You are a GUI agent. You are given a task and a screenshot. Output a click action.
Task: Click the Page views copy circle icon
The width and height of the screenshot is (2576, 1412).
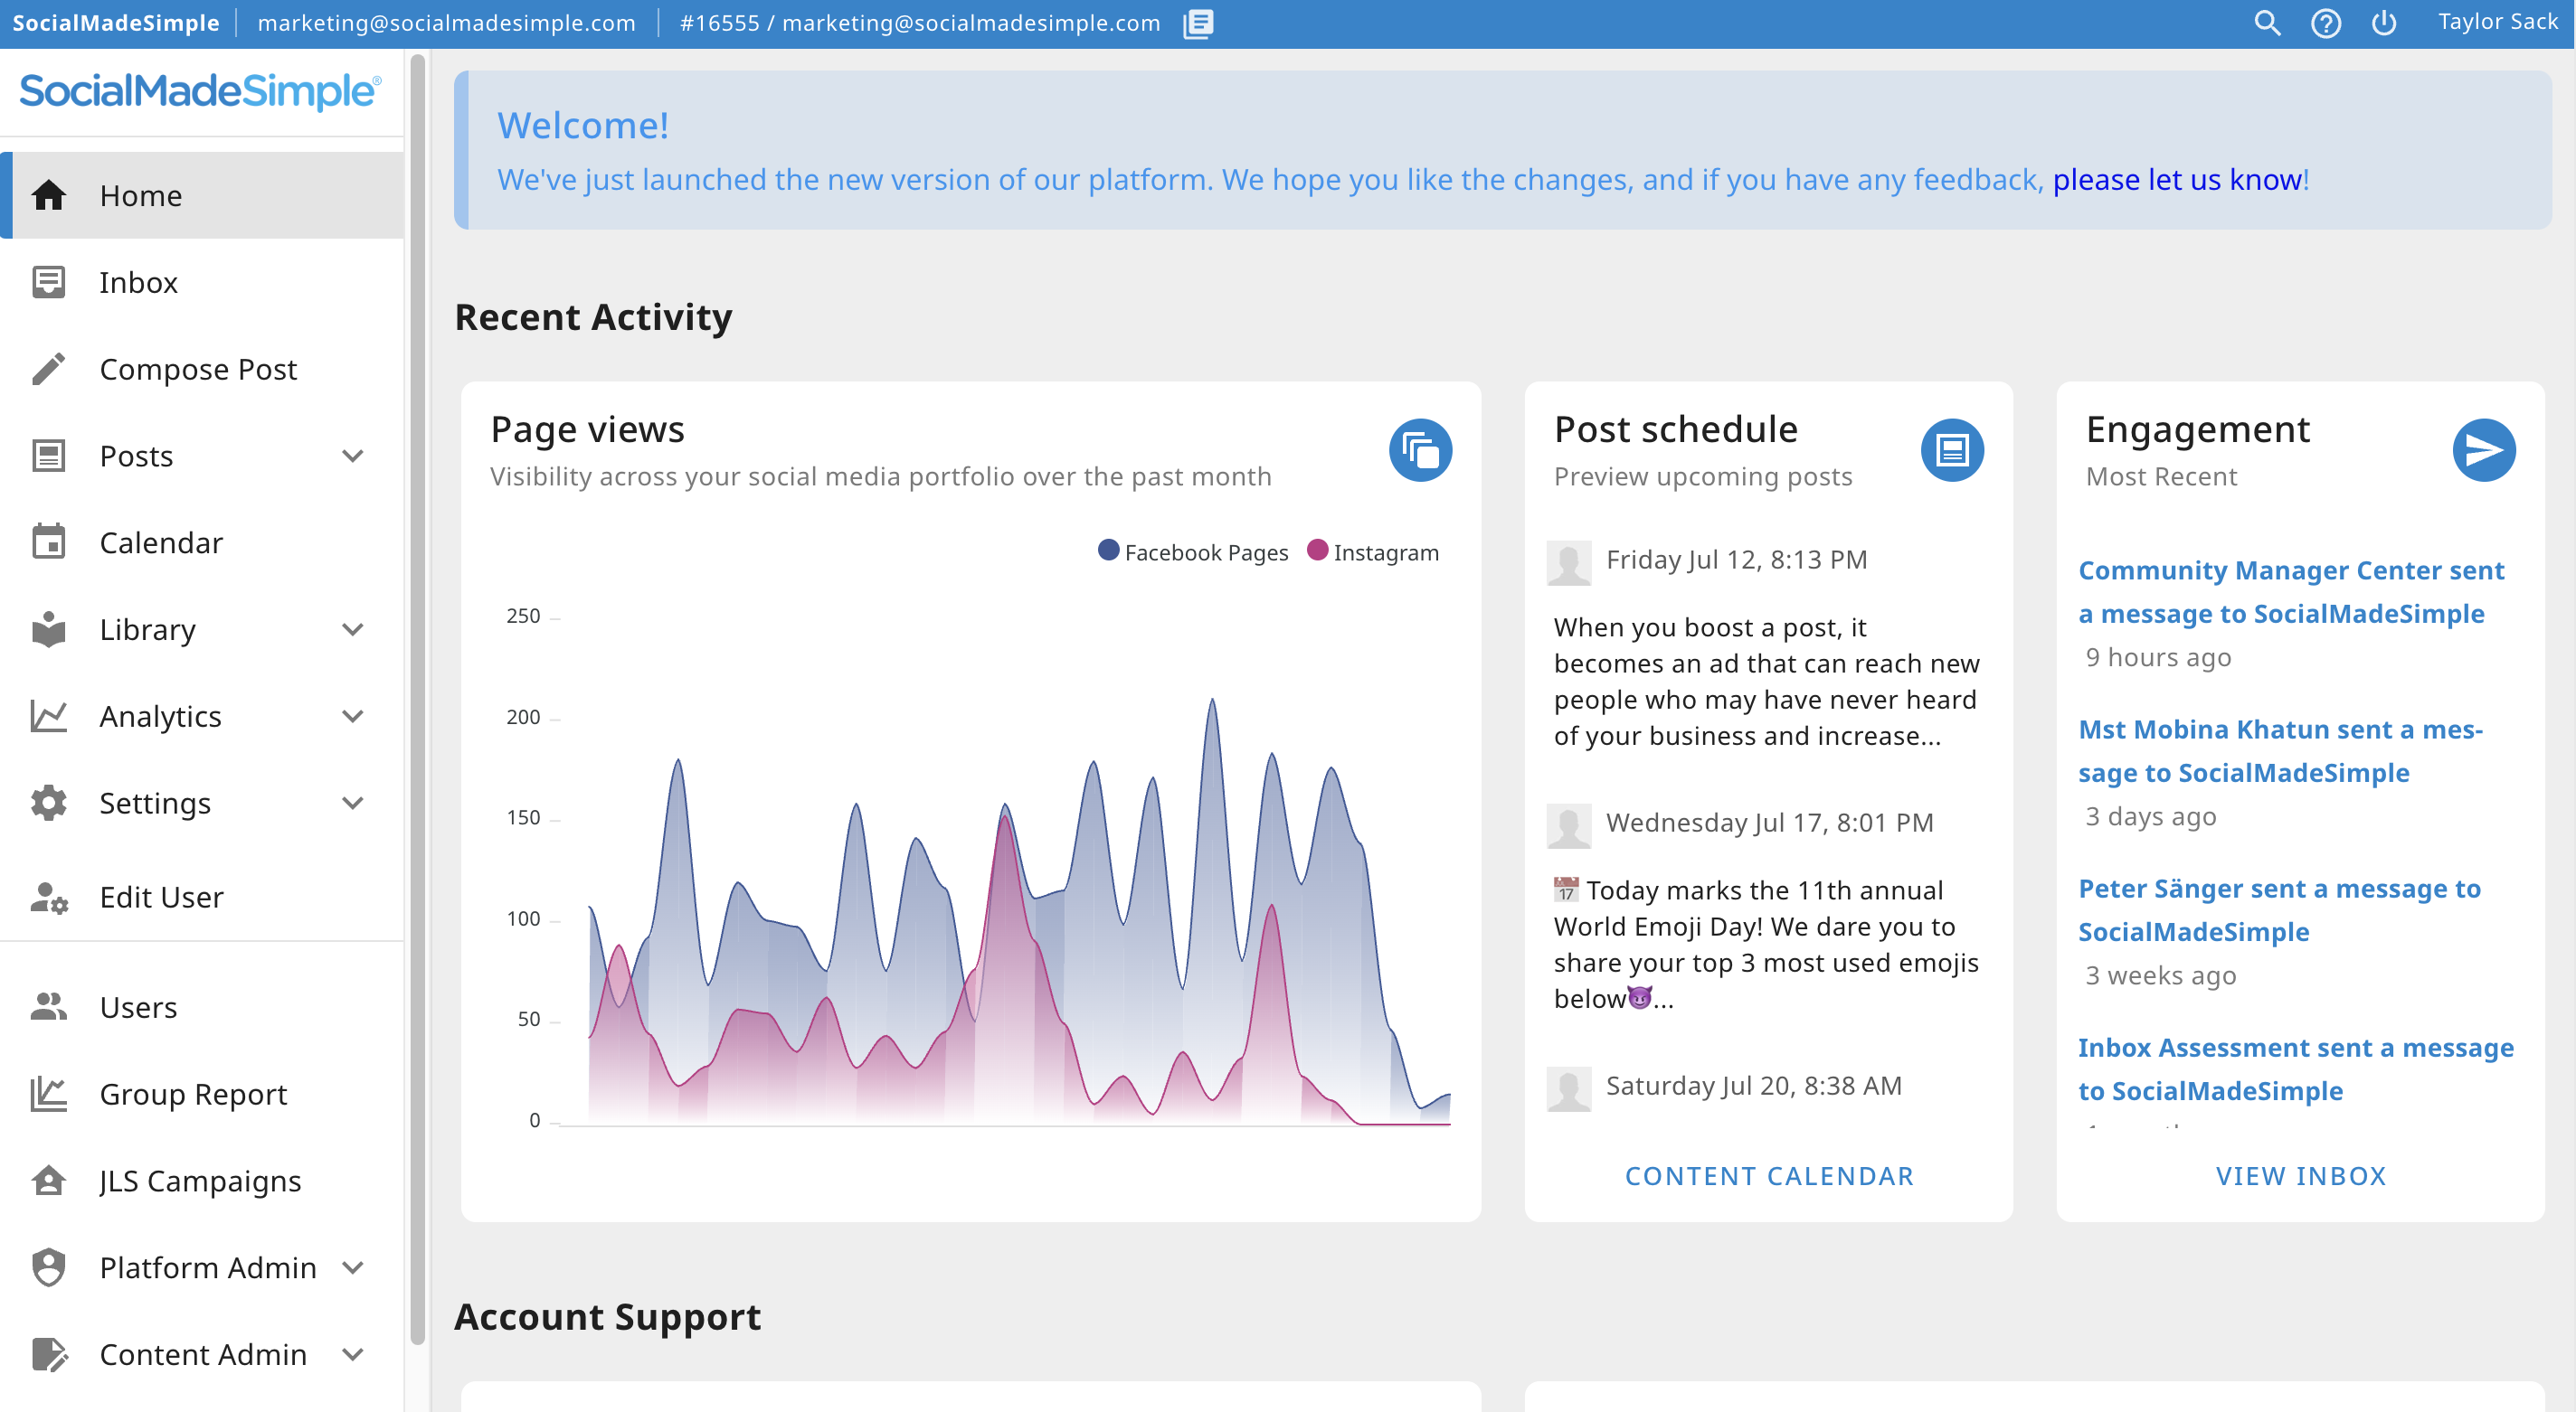pos(1420,449)
